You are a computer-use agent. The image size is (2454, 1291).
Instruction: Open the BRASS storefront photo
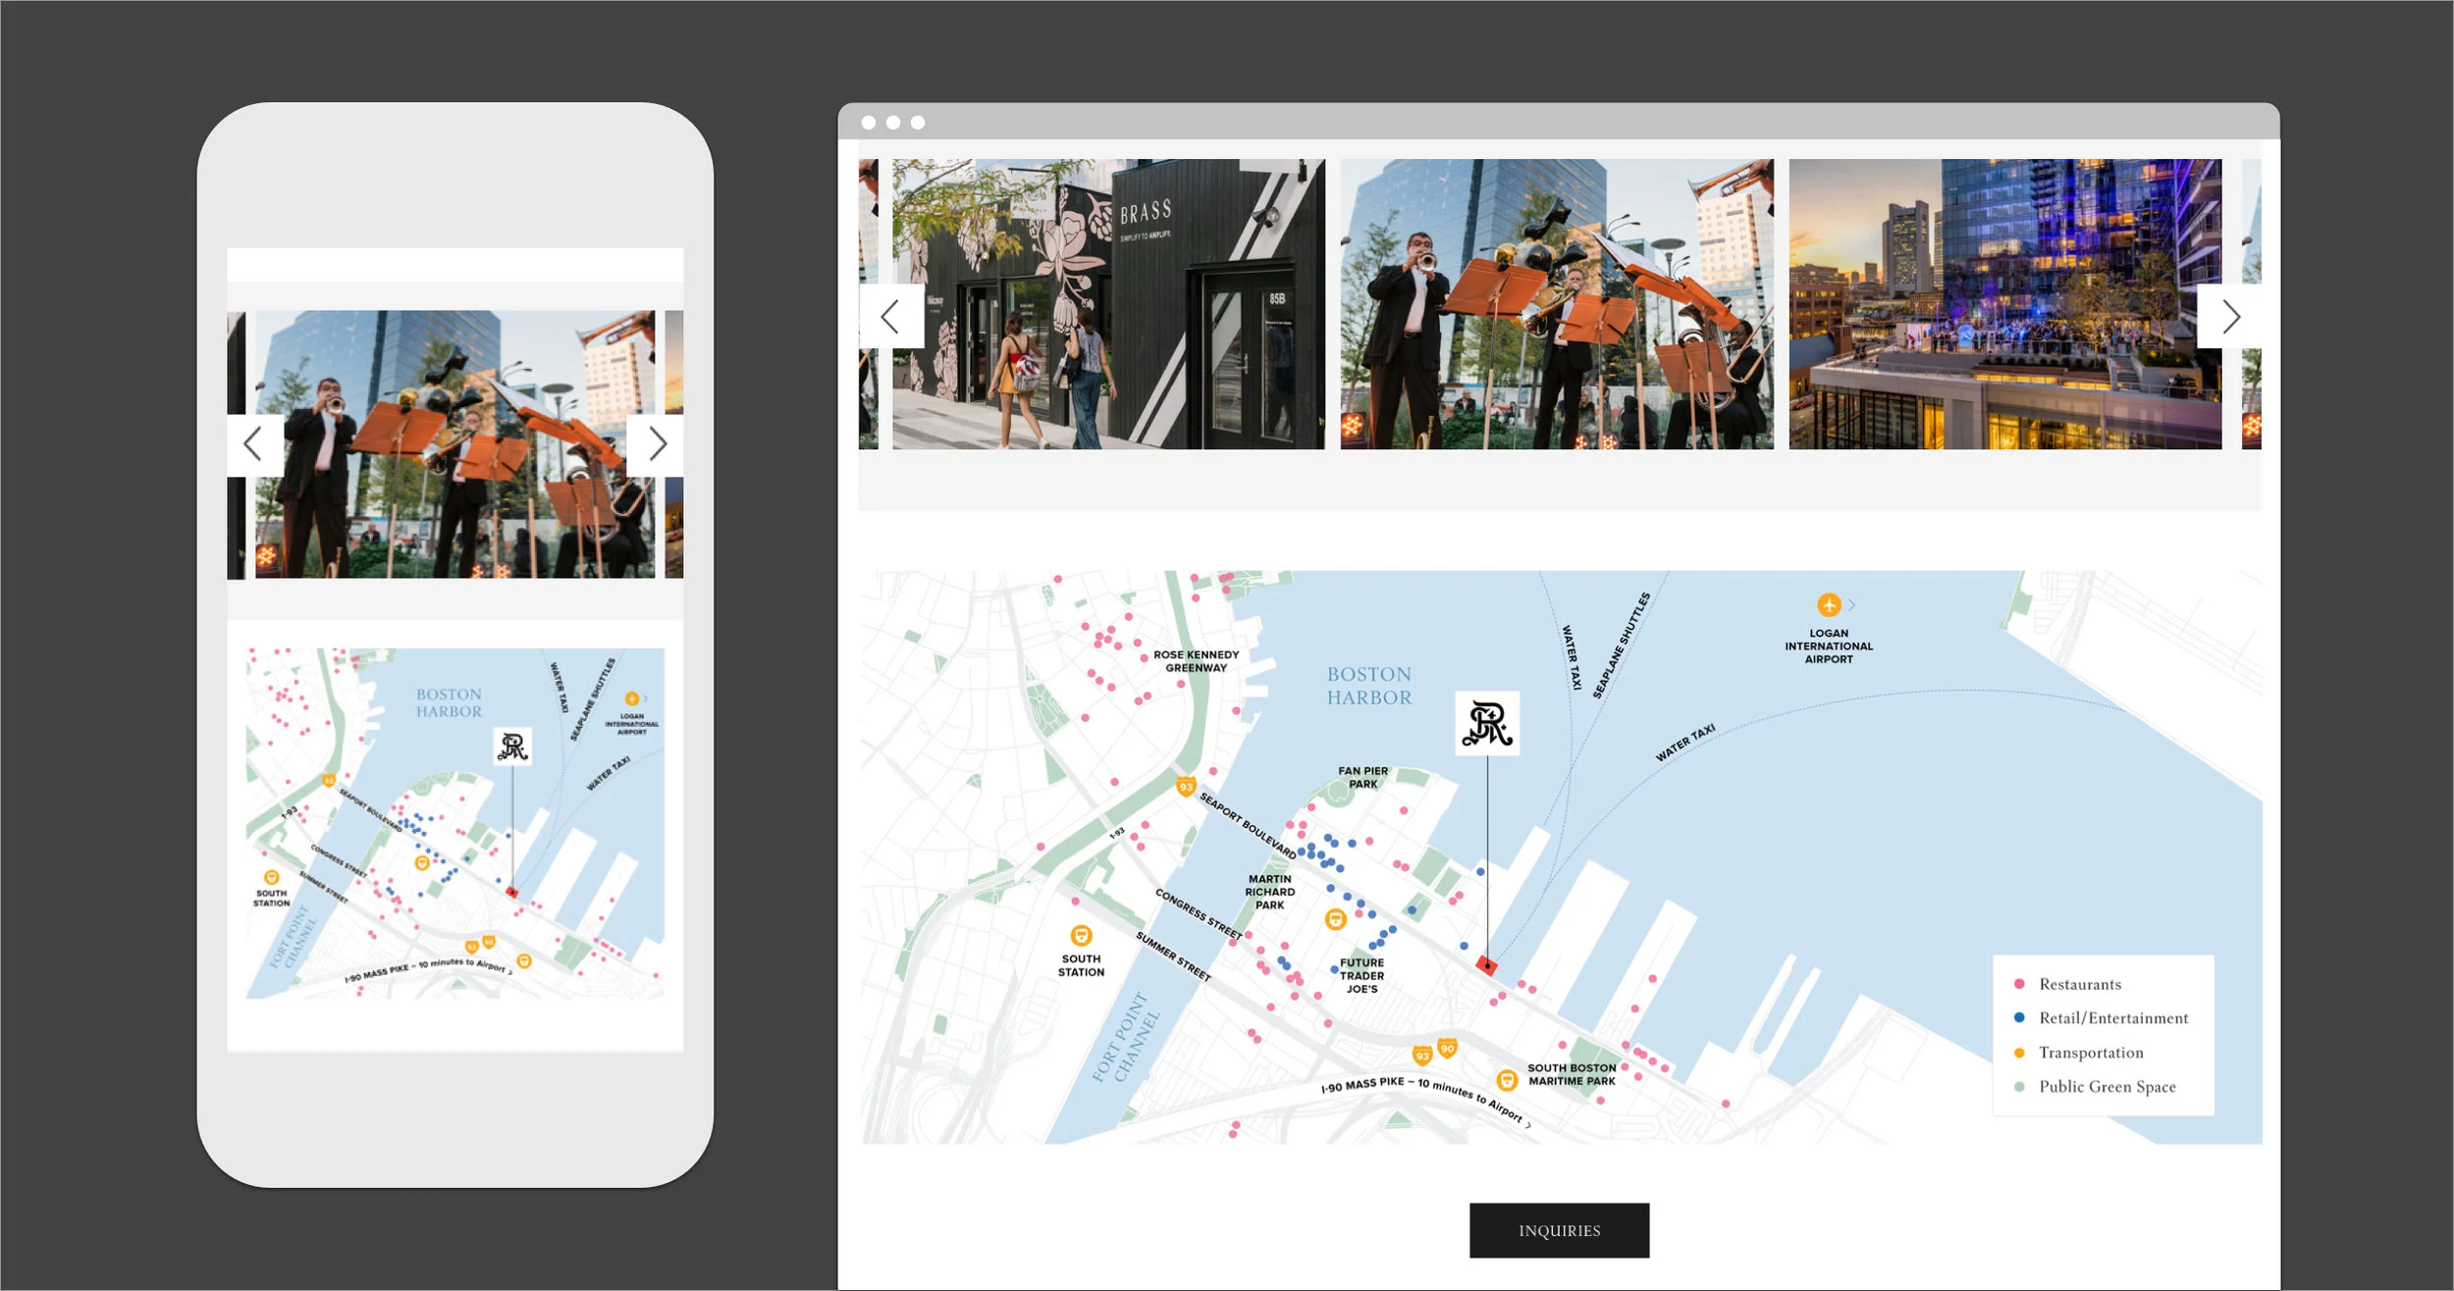(1107, 304)
